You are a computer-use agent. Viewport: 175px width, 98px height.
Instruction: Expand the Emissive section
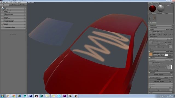pos(161,86)
